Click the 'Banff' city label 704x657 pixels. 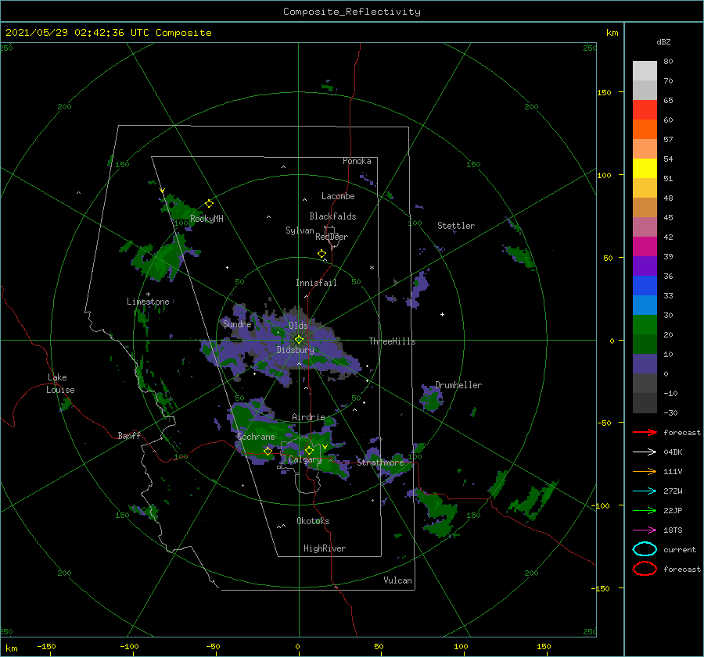click(129, 435)
